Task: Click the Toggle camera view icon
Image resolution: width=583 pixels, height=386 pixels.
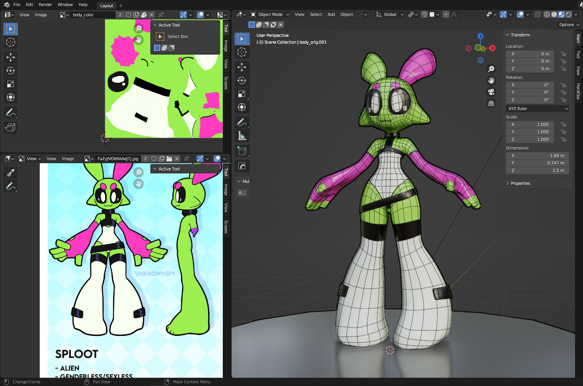Action: (491, 92)
